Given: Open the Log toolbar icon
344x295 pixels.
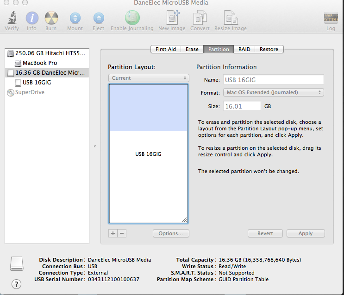Looking at the screenshot, I should coord(331,18).
